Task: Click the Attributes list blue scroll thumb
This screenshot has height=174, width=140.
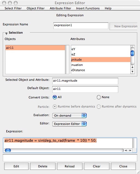Action: point(132,53)
